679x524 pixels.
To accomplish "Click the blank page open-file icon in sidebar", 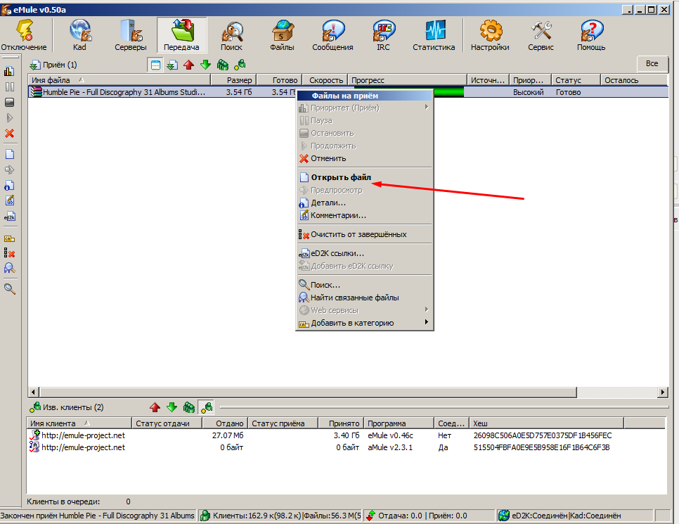I will (9, 154).
